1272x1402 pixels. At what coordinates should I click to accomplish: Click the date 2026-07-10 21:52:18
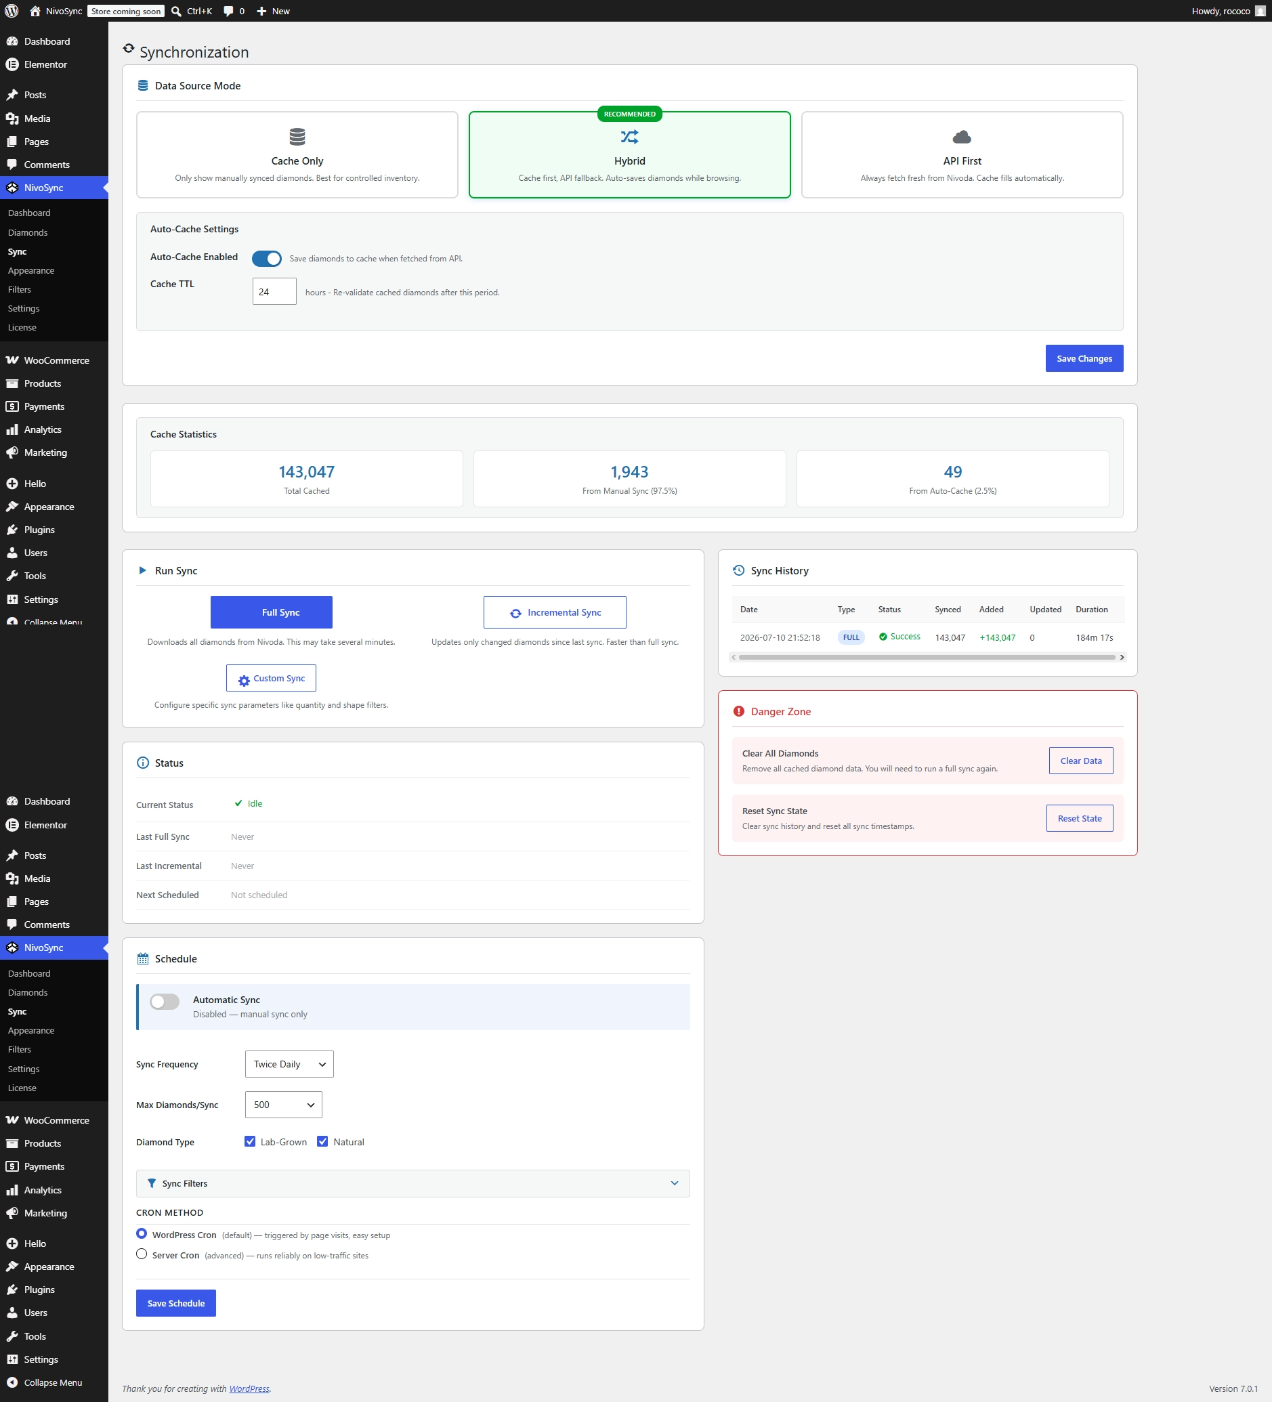[780, 638]
